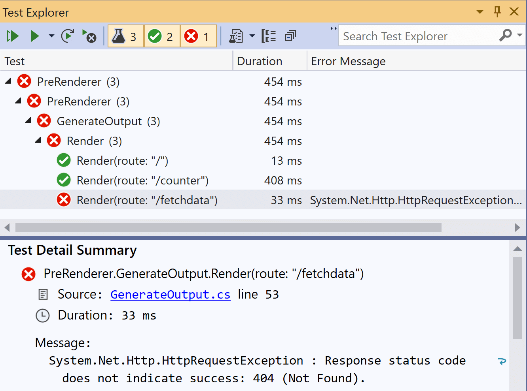Viewport: 527px width, 391px height.
Task: Select Render (3) tree row
Action: [x=263, y=141]
